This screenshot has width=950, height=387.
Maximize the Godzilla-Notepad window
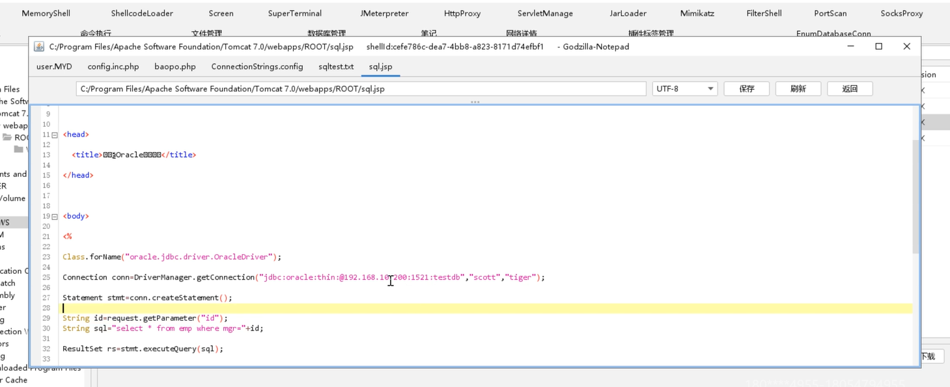[878, 46]
